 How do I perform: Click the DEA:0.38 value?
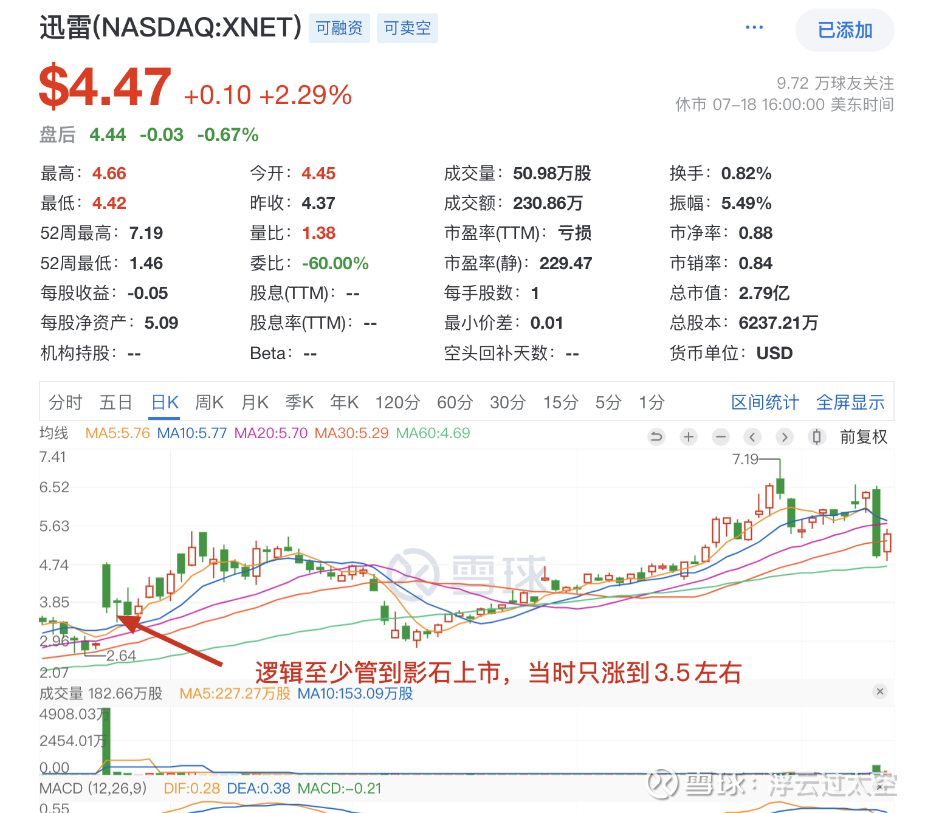259,789
